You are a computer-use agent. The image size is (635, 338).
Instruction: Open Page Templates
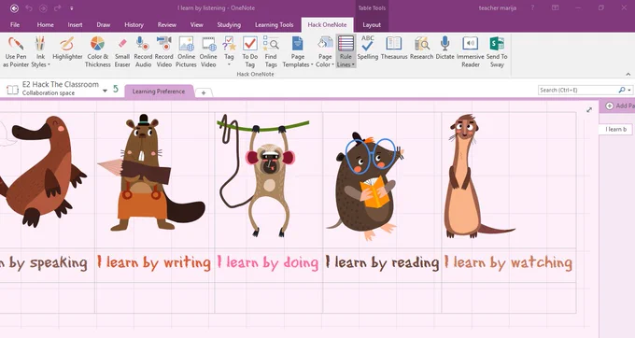[x=298, y=52]
